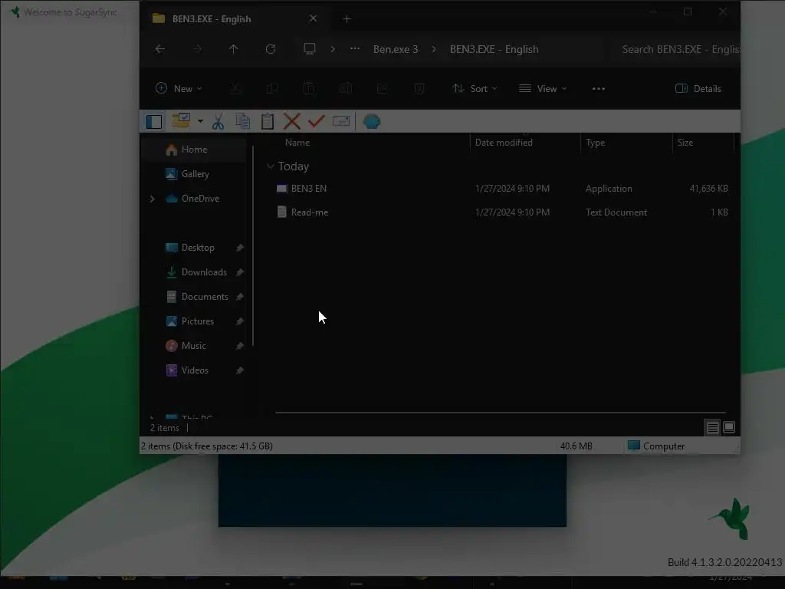785x589 pixels.
Task: Click the monitor icon in address bar
Action: click(310, 49)
